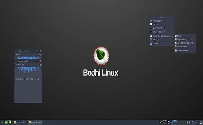The image size is (203, 125).
Task: Click Help in the submenu
Action: pyautogui.click(x=185, y=36)
